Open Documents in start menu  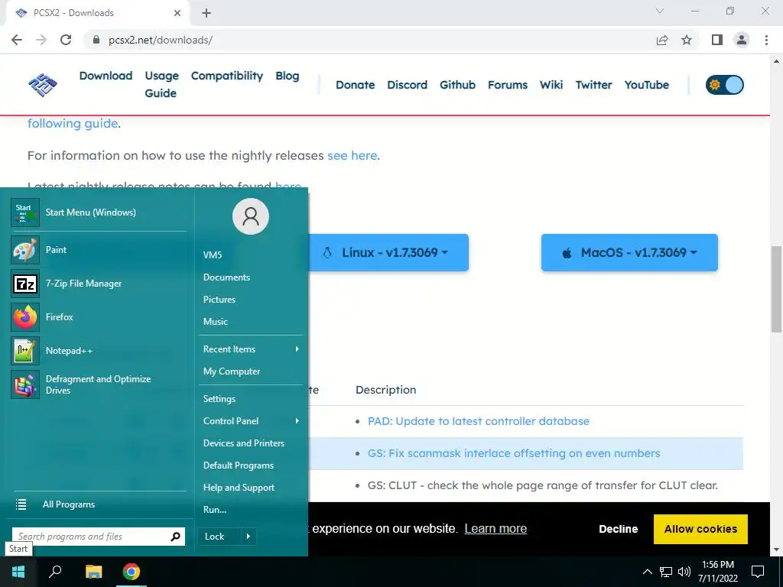click(226, 277)
